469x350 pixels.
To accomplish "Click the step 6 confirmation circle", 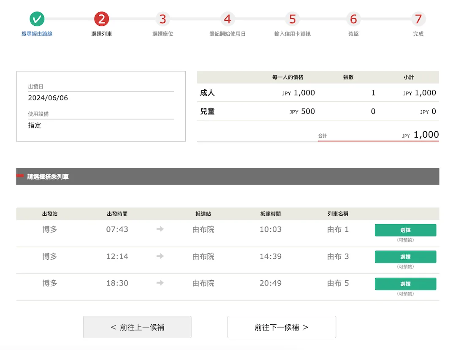I will click(353, 19).
